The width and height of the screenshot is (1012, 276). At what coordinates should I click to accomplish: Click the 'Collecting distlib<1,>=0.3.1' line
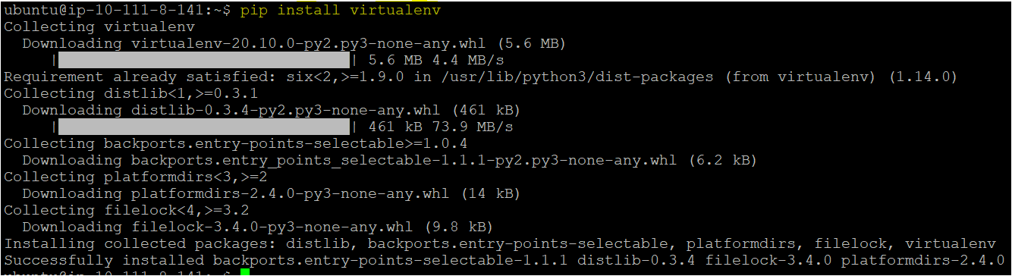click(130, 93)
